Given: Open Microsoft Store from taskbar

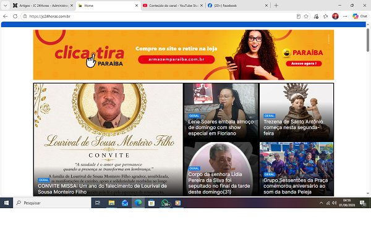Looking at the screenshot, I should click(x=151, y=203).
